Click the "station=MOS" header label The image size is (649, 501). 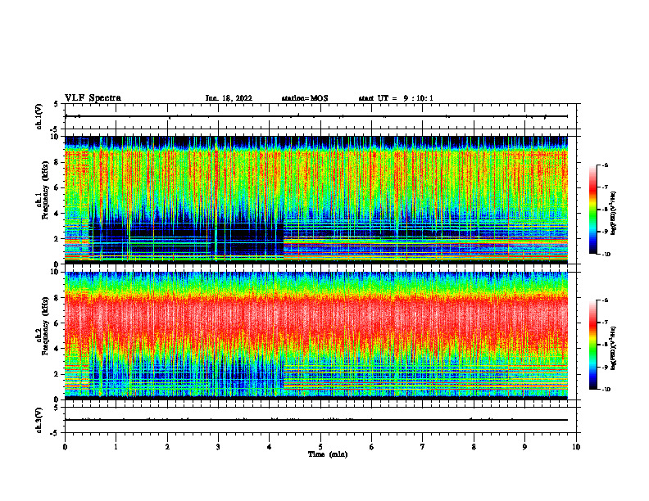305,98
